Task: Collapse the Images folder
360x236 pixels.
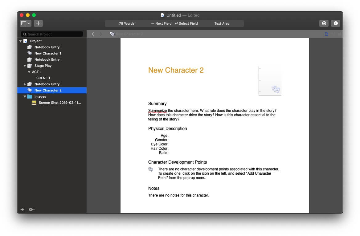Action: [25, 97]
